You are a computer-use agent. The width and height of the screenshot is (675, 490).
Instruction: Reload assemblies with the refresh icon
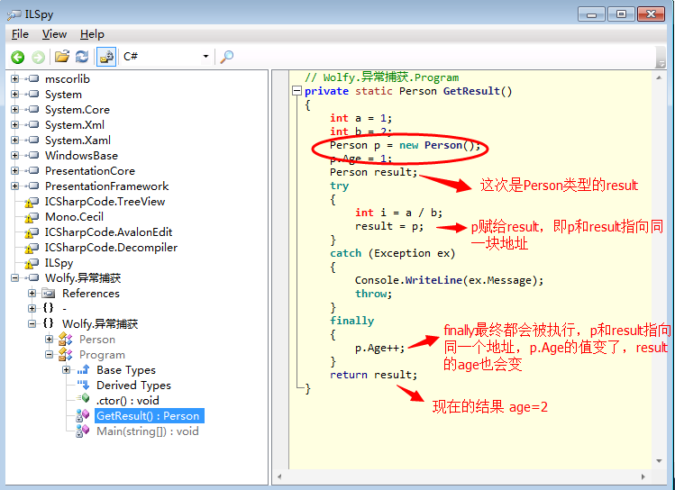coord(82,57)
